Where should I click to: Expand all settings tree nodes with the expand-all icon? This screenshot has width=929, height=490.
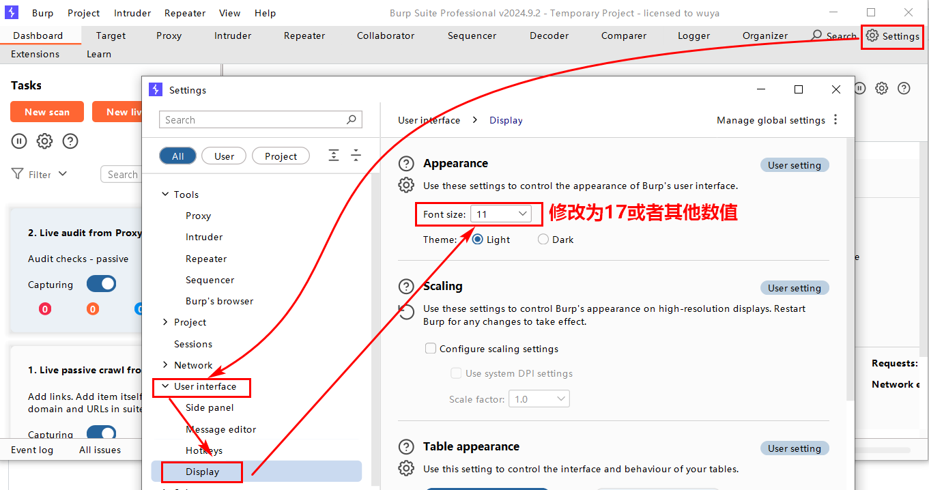pos(333,155)
